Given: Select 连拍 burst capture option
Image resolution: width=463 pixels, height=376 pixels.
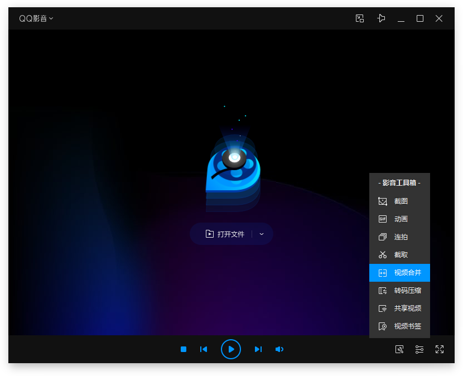Looking at the screenshot, I should pos(399,237).
